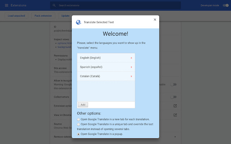This screenshot has height=144, width=231.
Task: Remove Spanish (español) with red x
Action: [131, 67]
